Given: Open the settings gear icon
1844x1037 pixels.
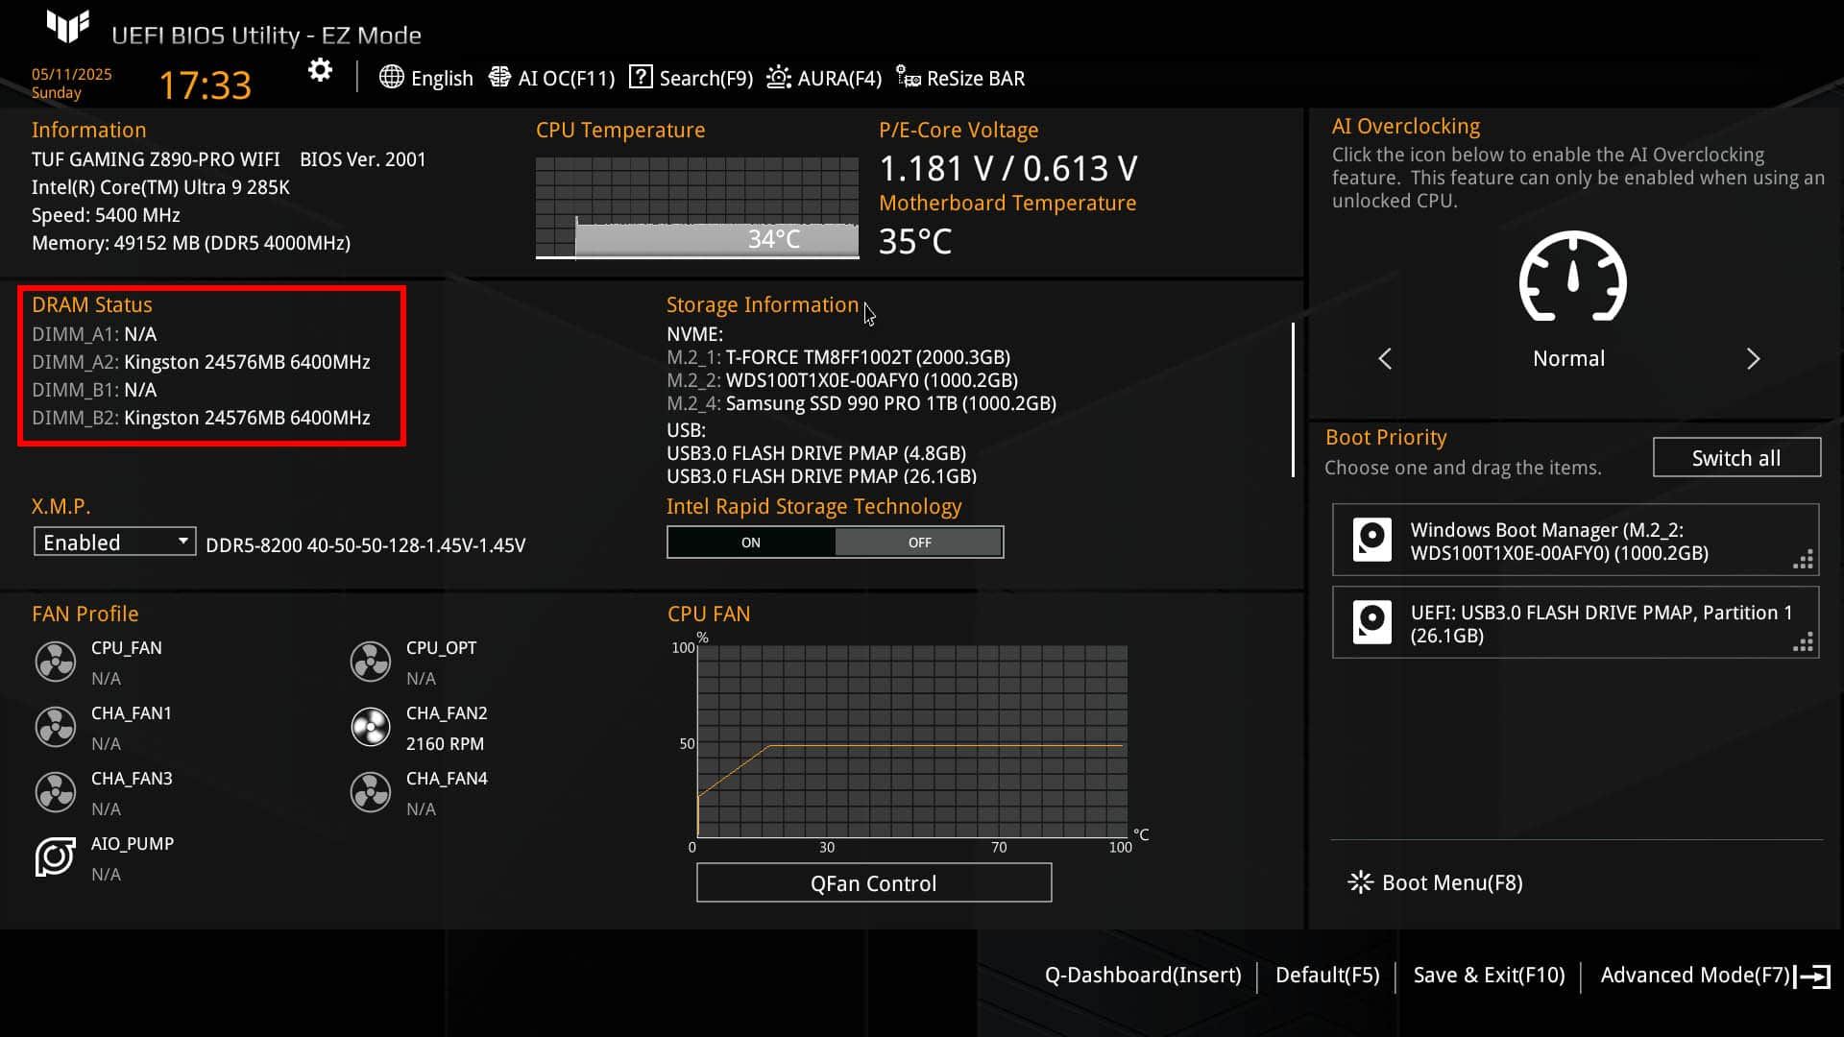Looking at the screenshot, I should [x=320, y=71].
